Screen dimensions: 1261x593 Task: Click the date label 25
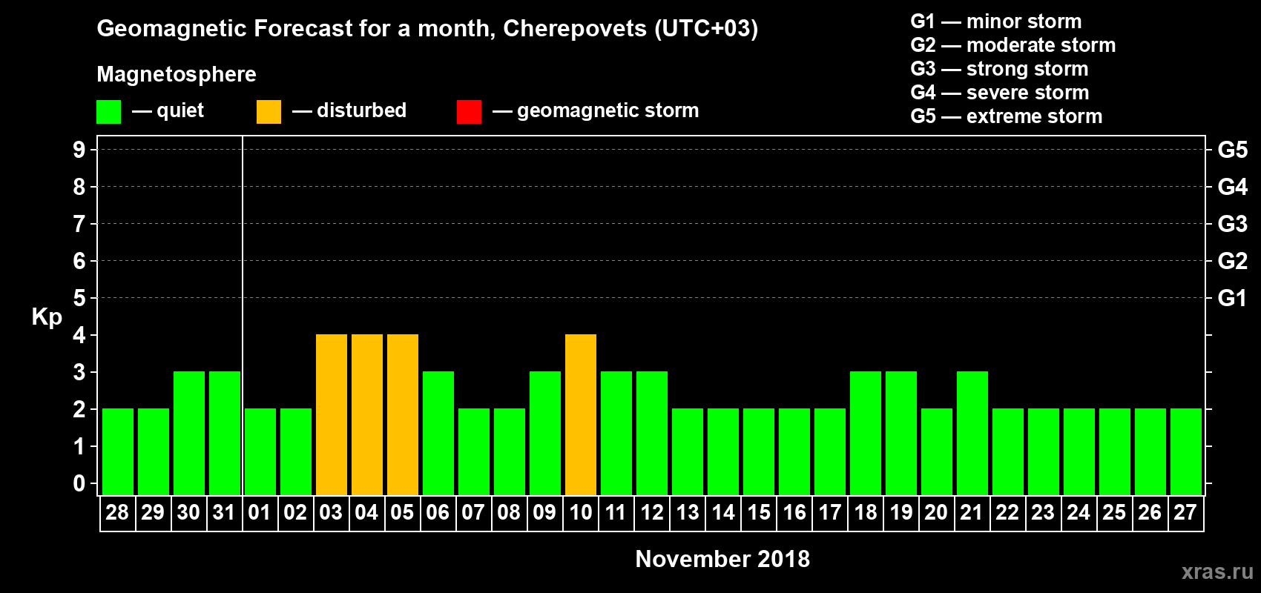[1114, 512]
